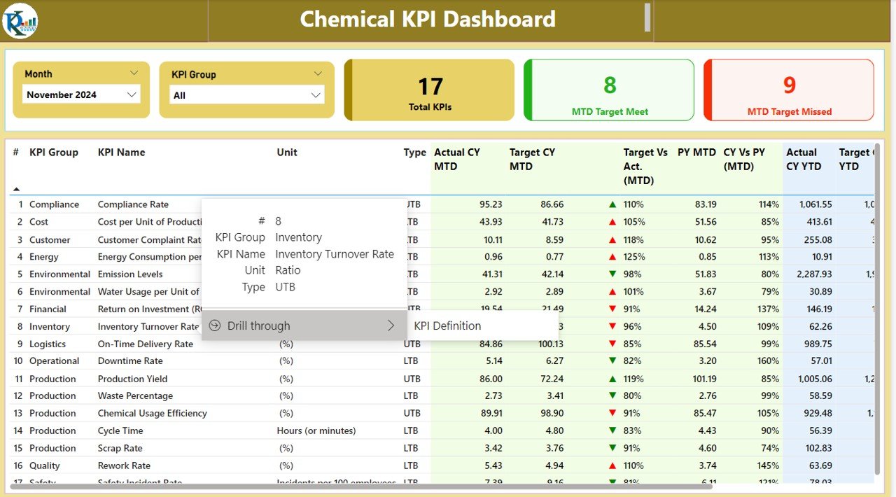The height and width of the screenshot is (497, 896).
Task: Click the Drill through circle-arrow icon
Action: pyautogui.click(x=215, y=325)
